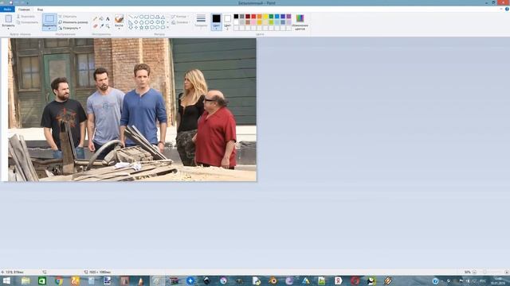
Task: Click the Обрезать crop button
Action: [x=68, y=16]
